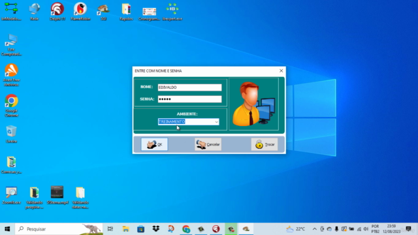Viewport: 418px width, 235px height.
Task: Open the weather widget showing 22°C
Action: (295, 229)
